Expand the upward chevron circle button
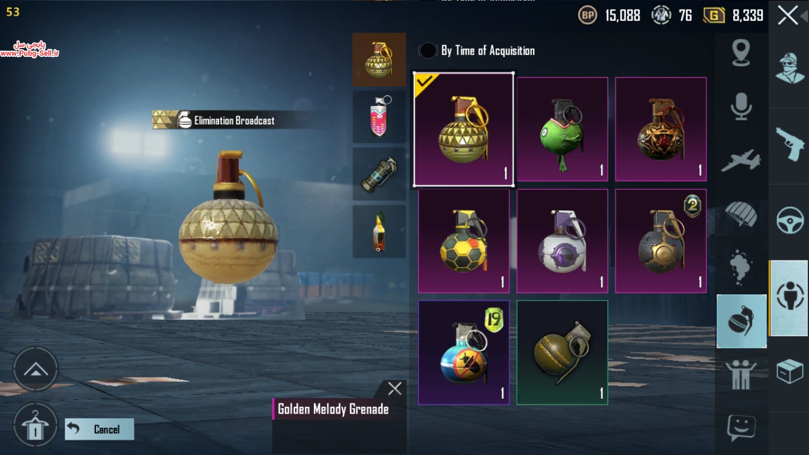 tap(36, 370)
